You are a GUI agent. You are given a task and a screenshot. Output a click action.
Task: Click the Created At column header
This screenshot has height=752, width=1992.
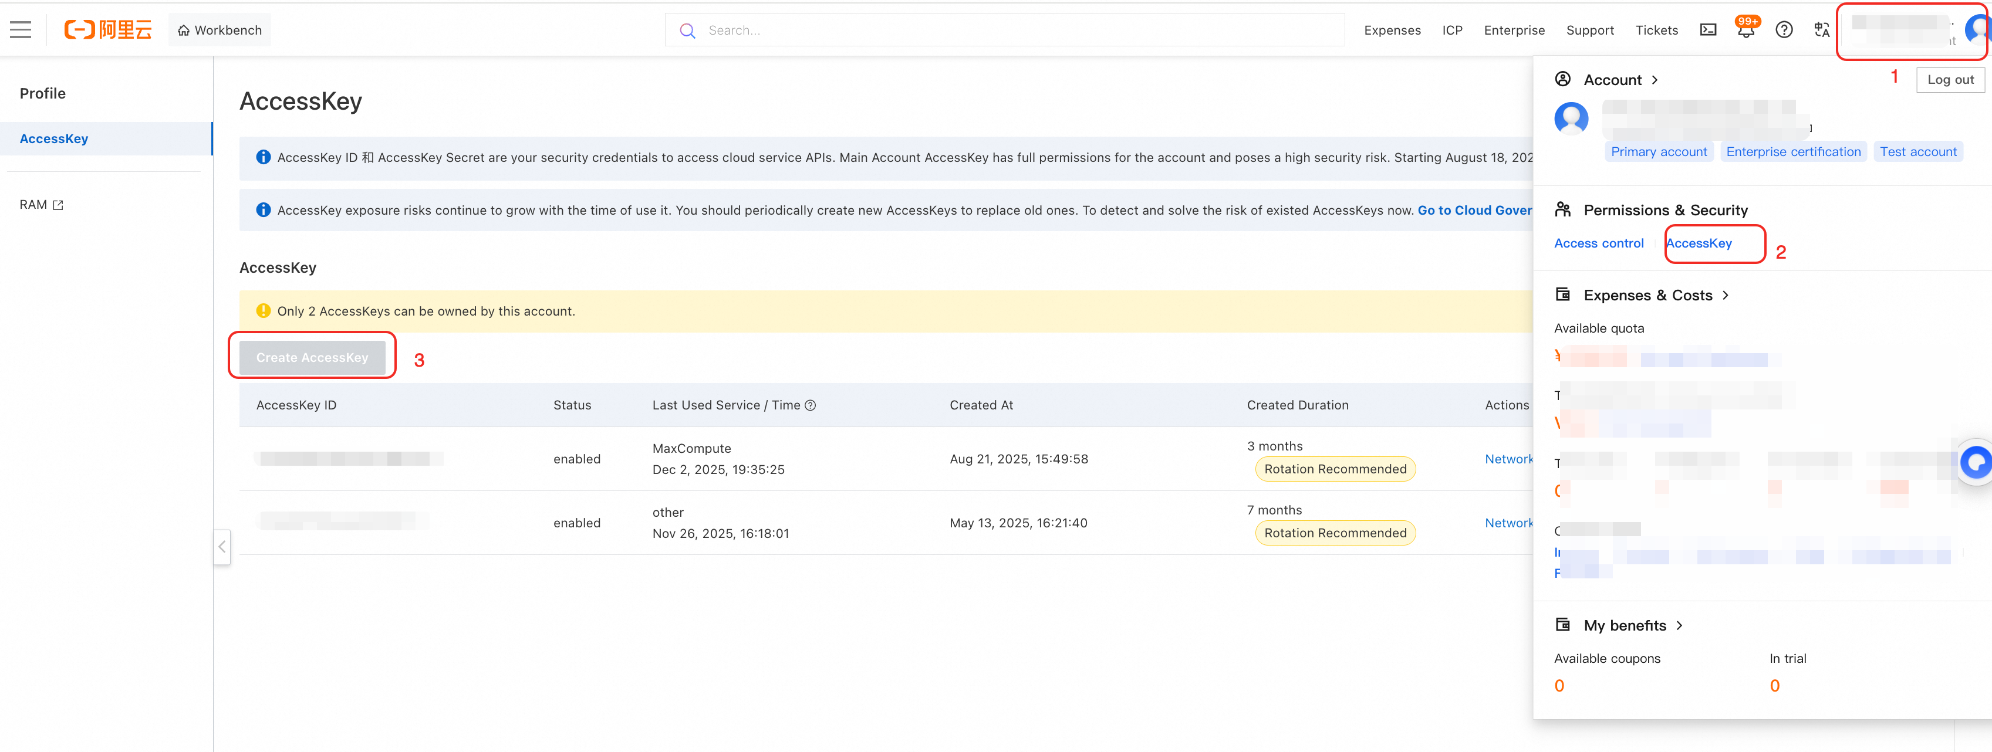coord(981,405)
